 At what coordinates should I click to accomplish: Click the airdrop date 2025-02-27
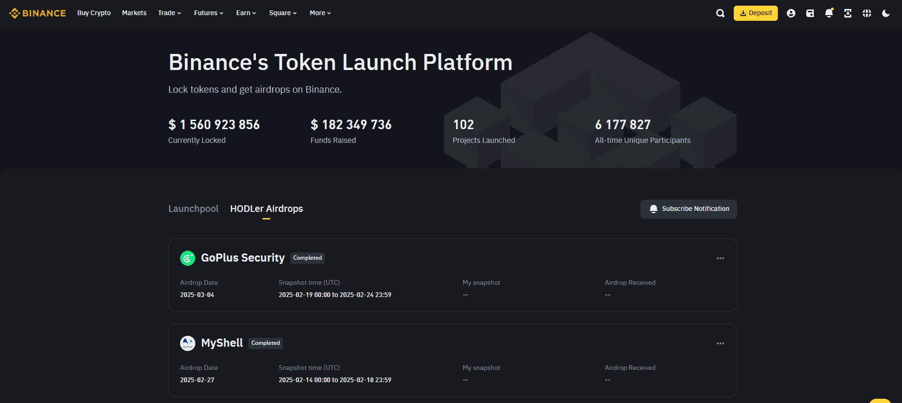point(197,380)
